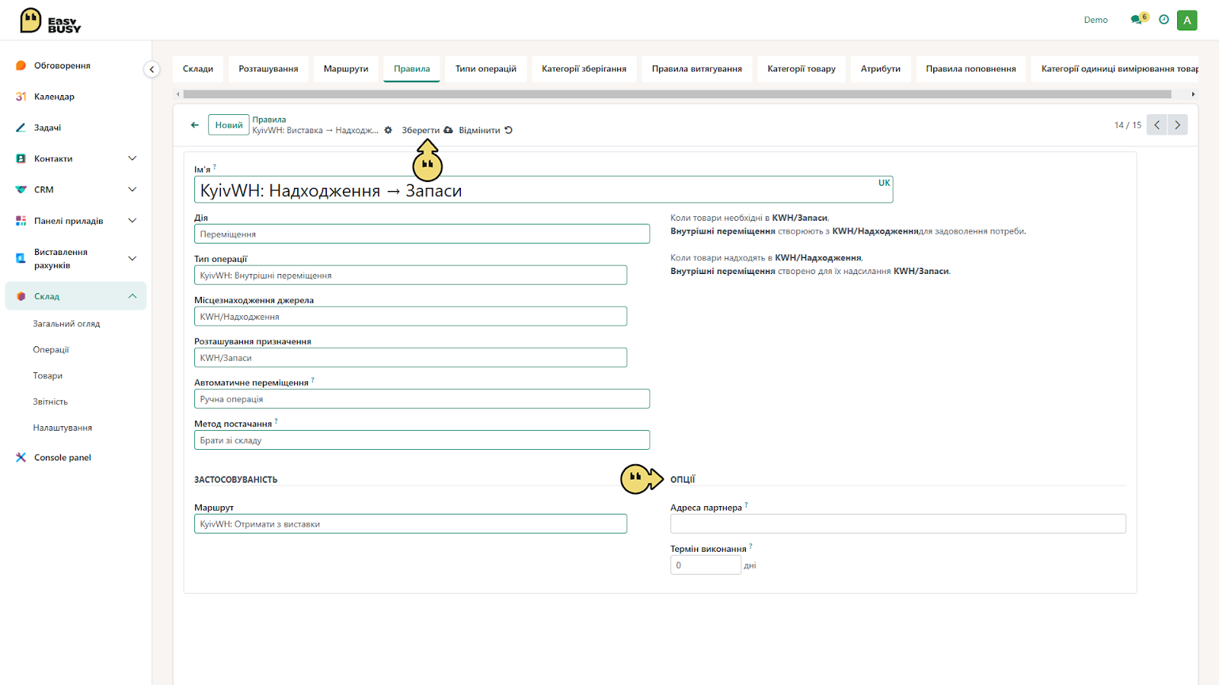Open the Місцезнаходження джерела dropdown
Viewport: 1219px width, 685px height.
411,316
